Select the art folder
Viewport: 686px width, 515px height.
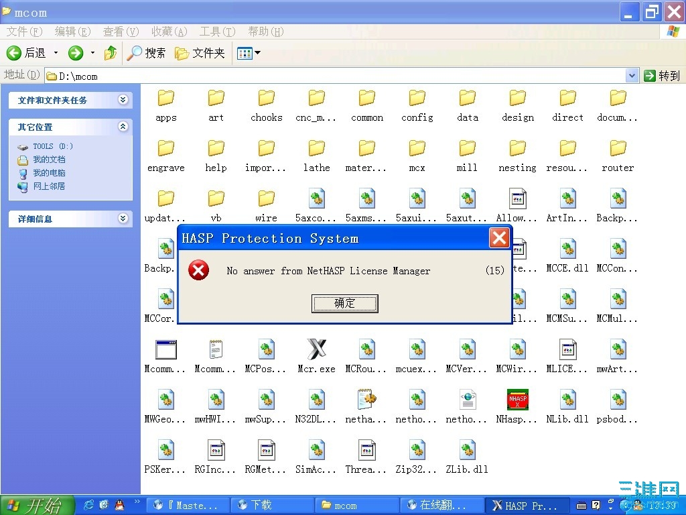pyautogui.click(x=216, y=98)
